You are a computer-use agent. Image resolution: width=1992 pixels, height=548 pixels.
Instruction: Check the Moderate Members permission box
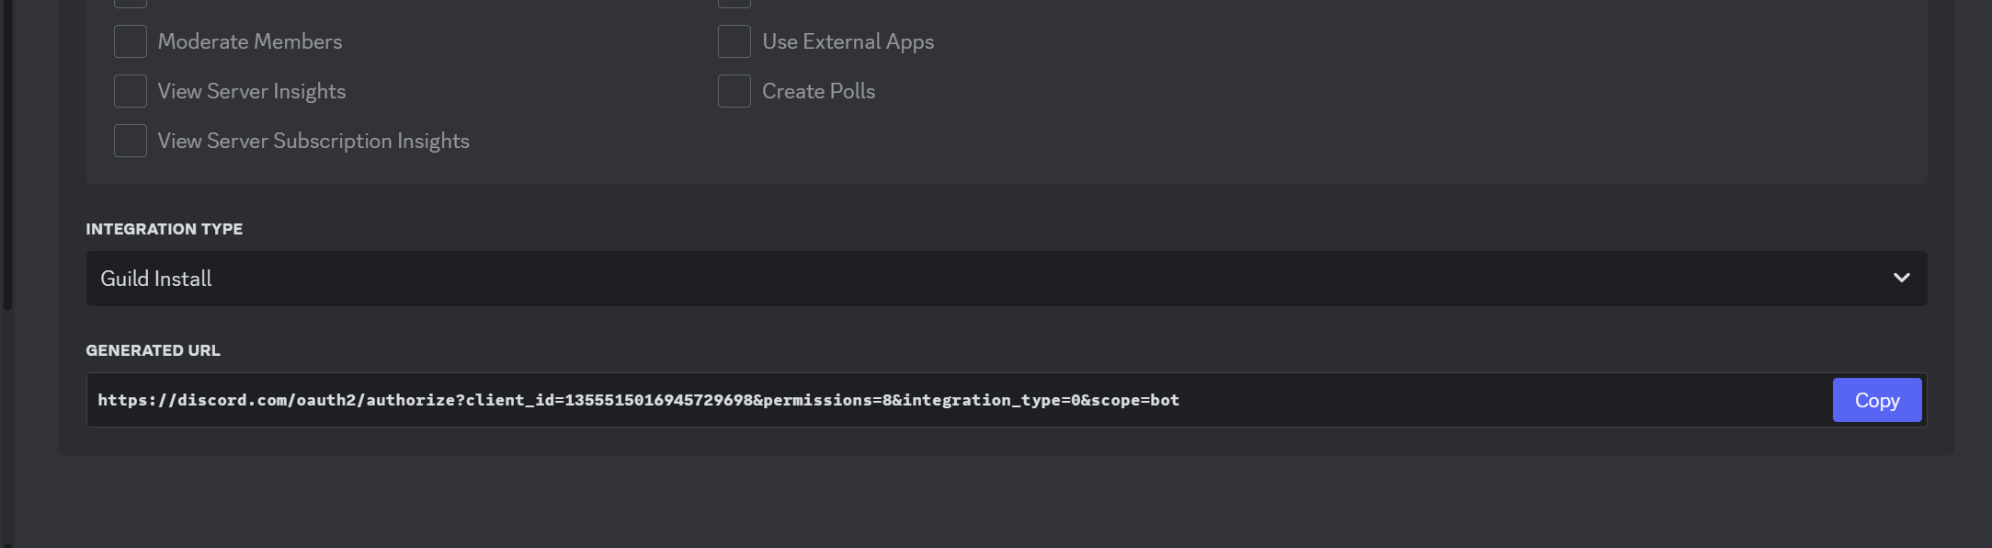click(131, 41)
